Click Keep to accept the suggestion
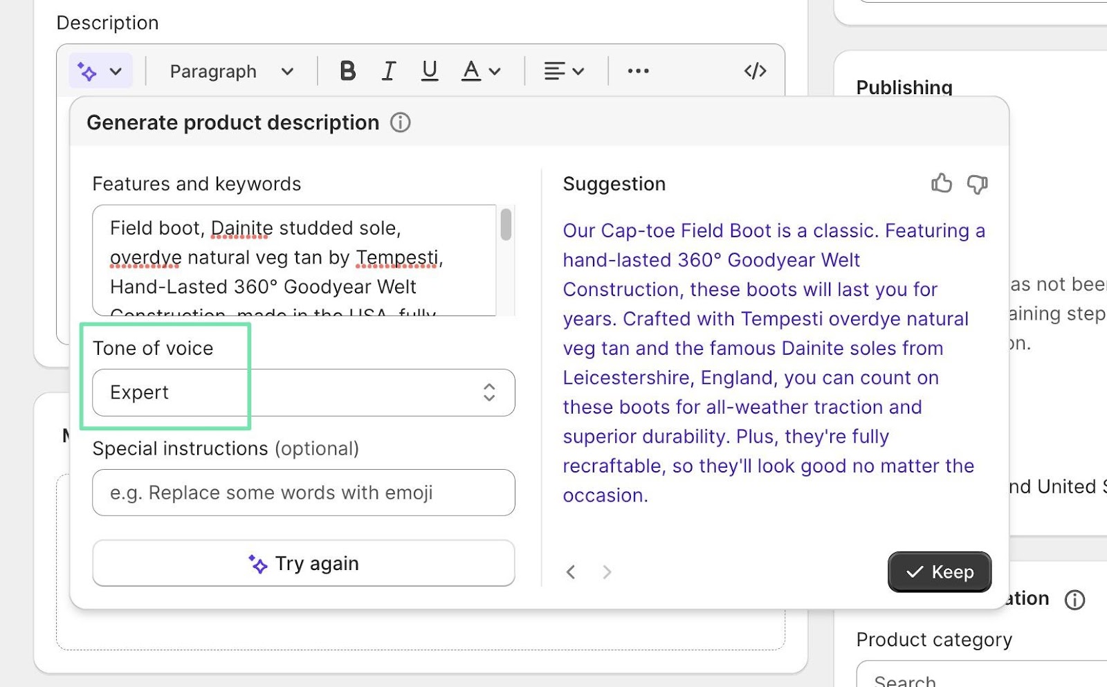Image resolution: width=1107 pixels, height=687 pixels. coord(939,571)
